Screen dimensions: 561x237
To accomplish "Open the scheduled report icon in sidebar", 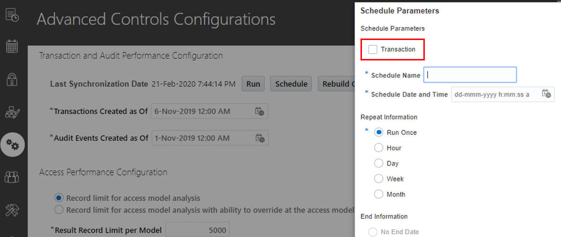I will (x=12, y=15).
